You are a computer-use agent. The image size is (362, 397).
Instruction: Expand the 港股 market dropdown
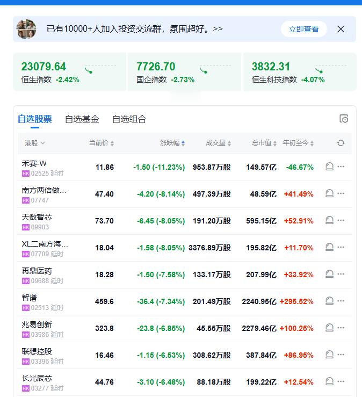pos(35,143)
